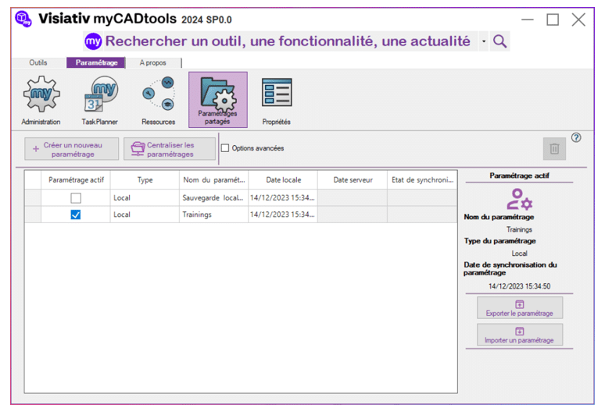Sort by Paramétrage actif column header
This screenshot has height=415, width=605.
[76, 179]
